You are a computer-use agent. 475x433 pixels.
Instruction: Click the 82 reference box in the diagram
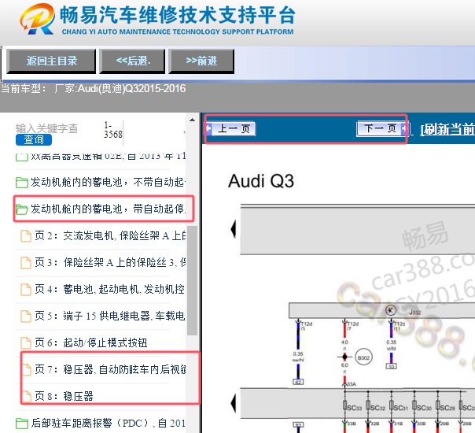coord(298,382)
